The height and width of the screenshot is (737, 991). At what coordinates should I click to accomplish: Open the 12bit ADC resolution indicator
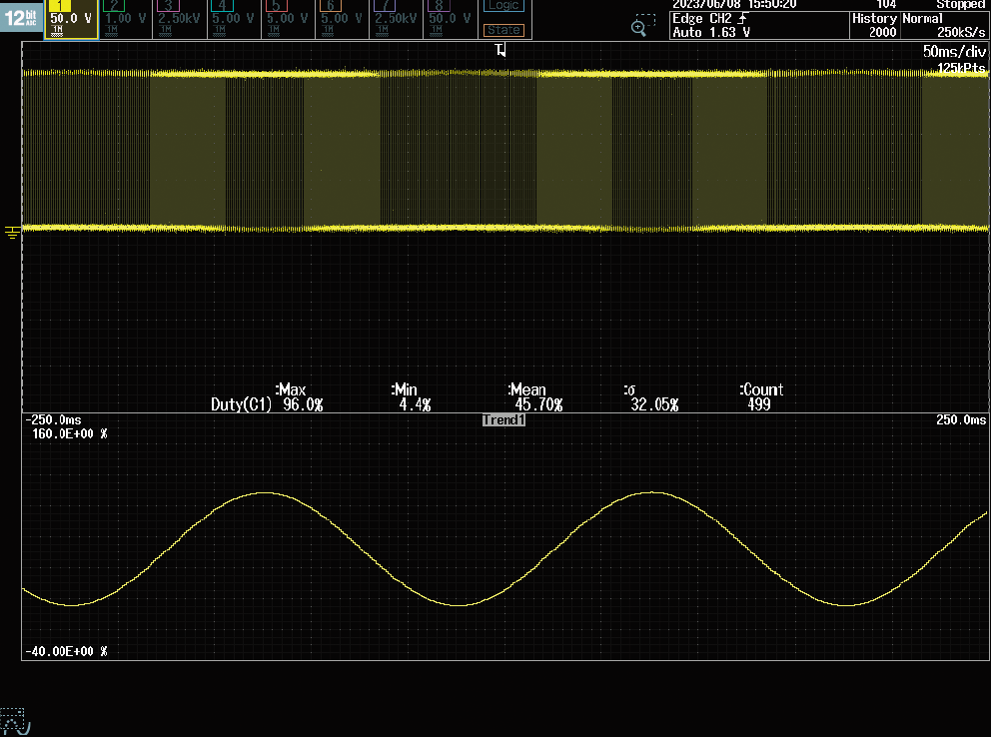tap(21, 17)
